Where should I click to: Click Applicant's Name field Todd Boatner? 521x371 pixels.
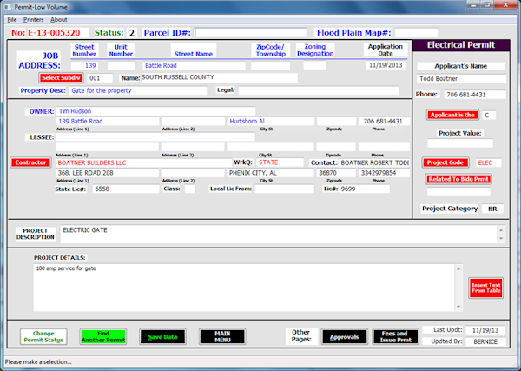(x=461, y=78)
